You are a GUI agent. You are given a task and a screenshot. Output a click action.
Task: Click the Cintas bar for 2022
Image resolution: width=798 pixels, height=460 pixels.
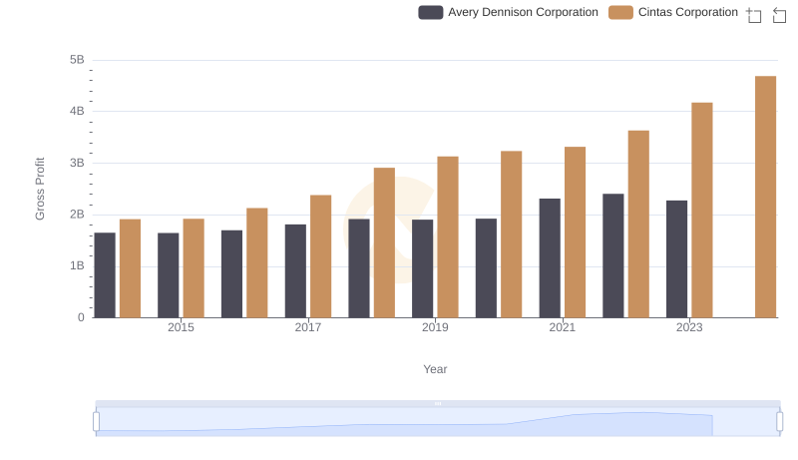coord(638,225)
